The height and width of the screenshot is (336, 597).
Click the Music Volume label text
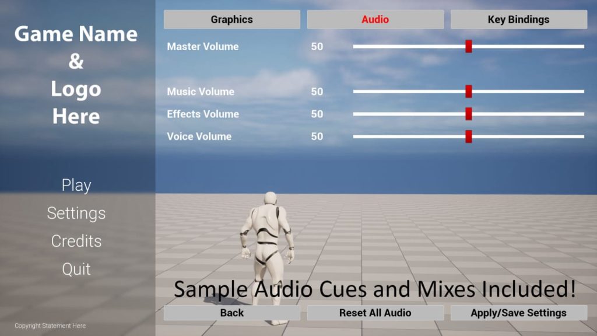[201, 92]
